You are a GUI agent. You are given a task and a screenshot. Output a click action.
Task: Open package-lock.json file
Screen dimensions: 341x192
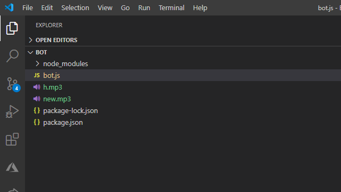coord(70,110)
